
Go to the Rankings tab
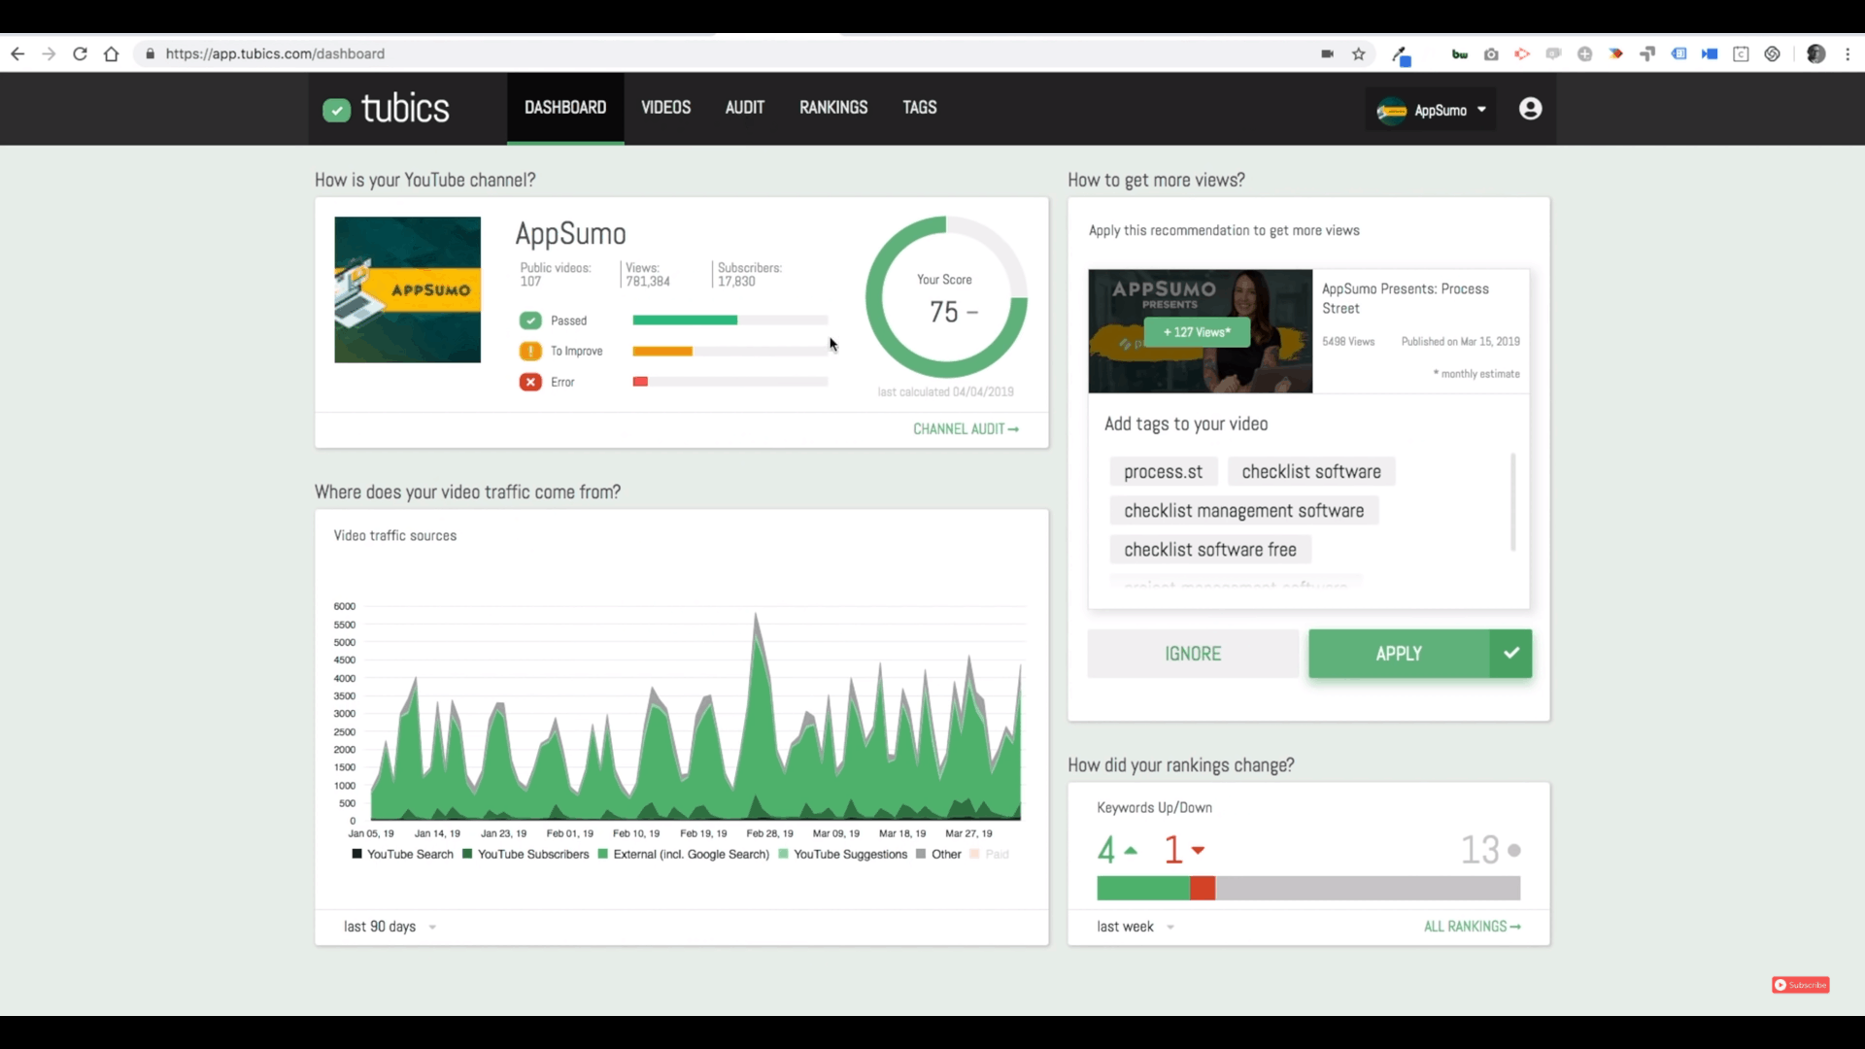[833, 108]
